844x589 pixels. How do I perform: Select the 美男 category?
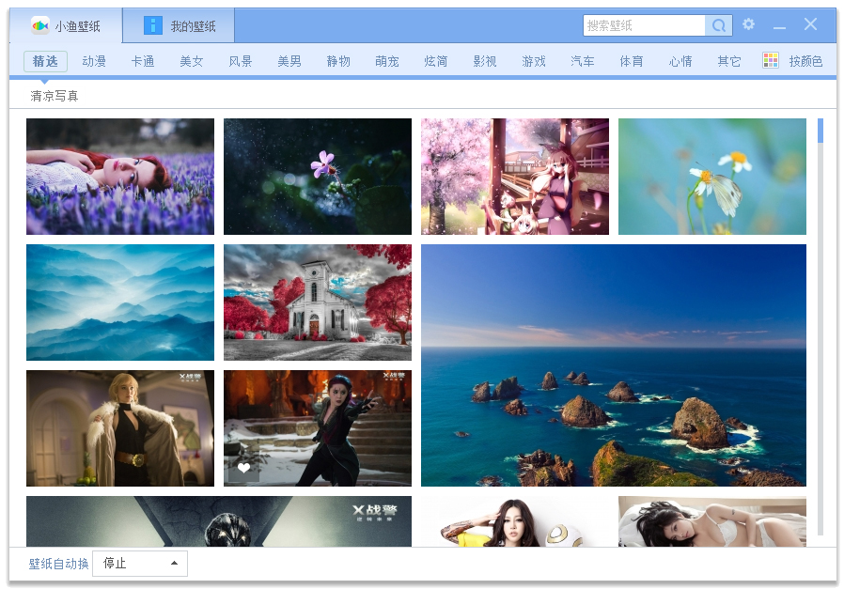click(289, 61)
